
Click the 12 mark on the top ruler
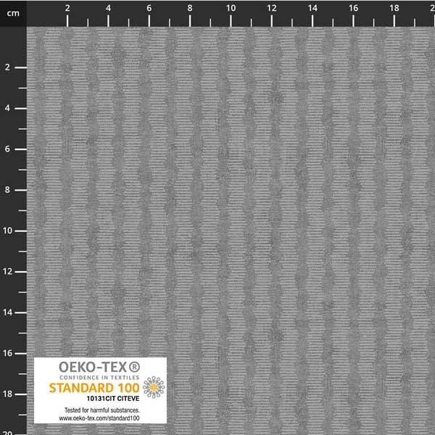point(271,8)
